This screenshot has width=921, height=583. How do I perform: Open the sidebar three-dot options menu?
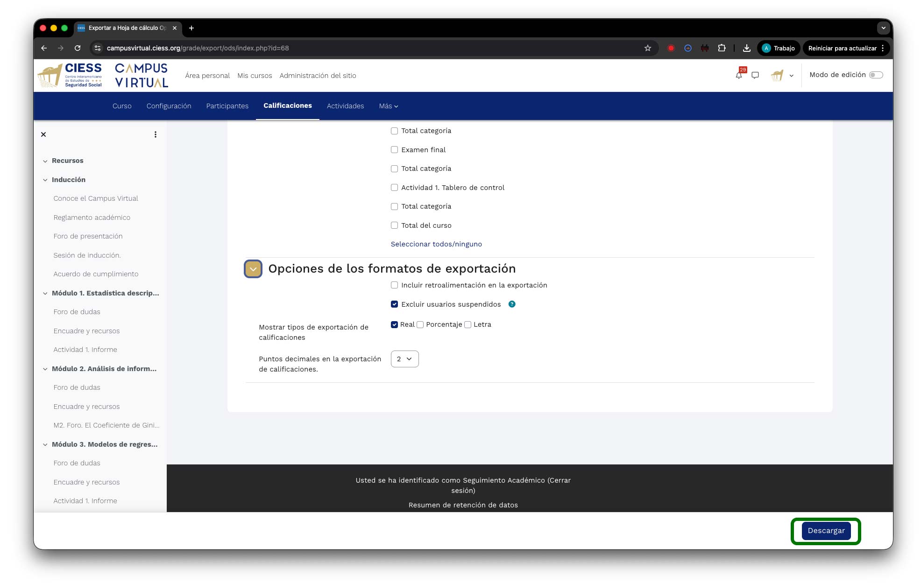pyautogui.click(x=156, y=134)
